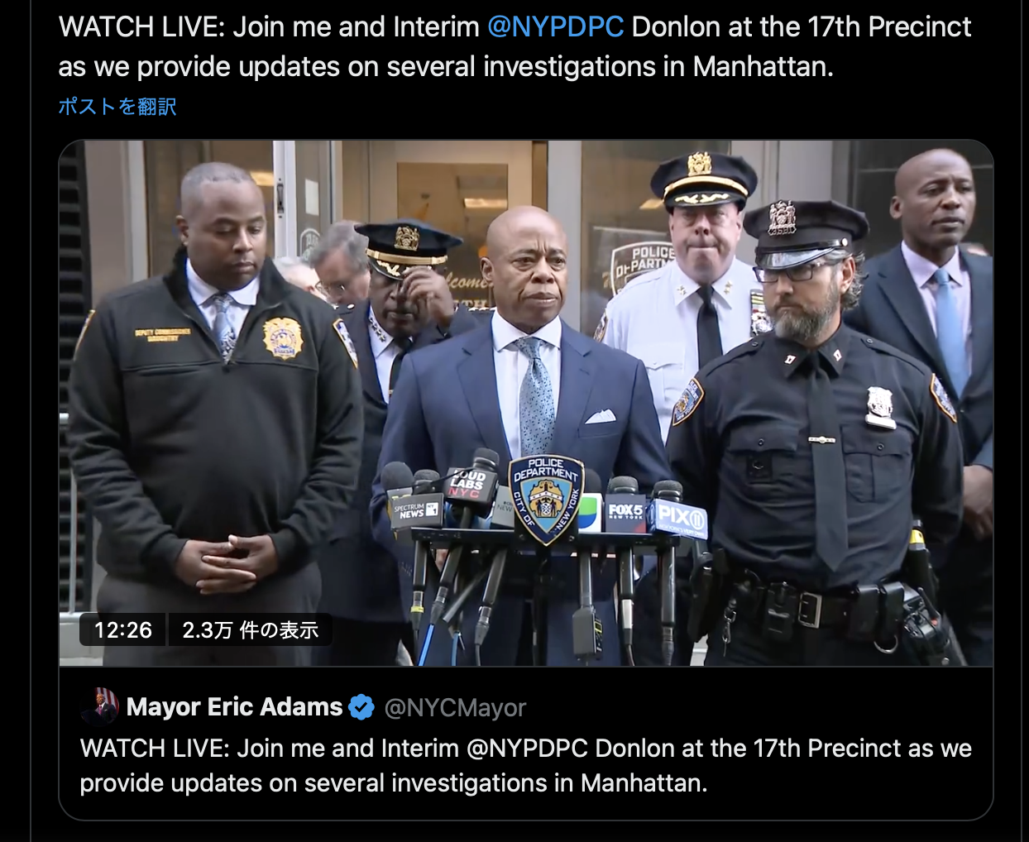Click the PIX11 microphone flag in the video
Image resolution: width=1029 pixels, height=842 pixels.
681,519
